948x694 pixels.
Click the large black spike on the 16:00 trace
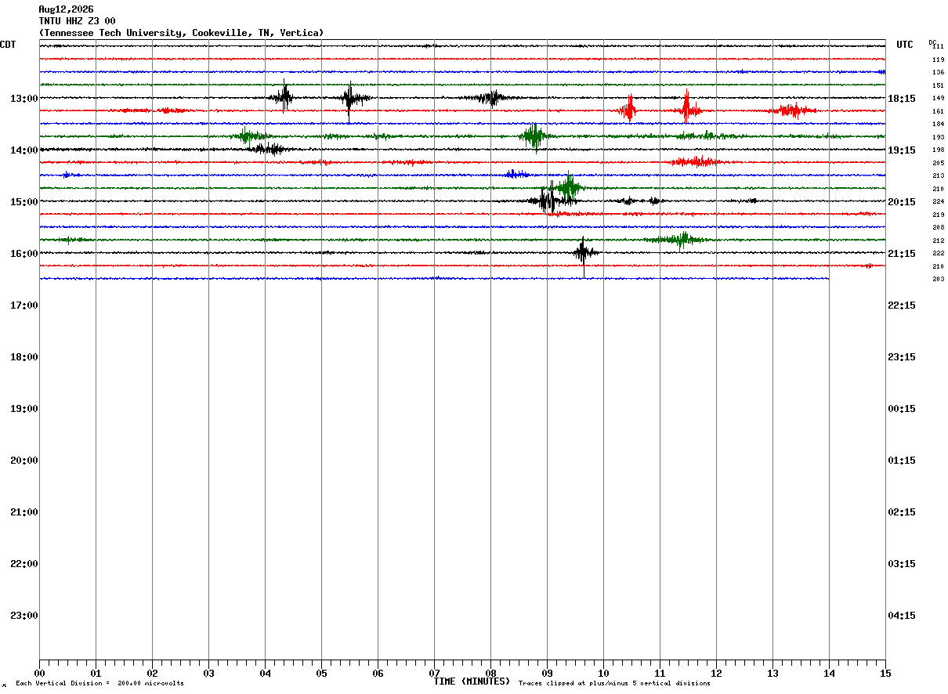[x=583, y=254]
